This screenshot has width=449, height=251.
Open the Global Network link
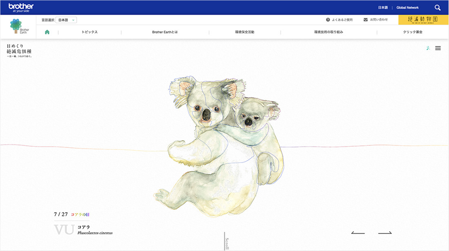pyautogui.click(x=407, y=8)
